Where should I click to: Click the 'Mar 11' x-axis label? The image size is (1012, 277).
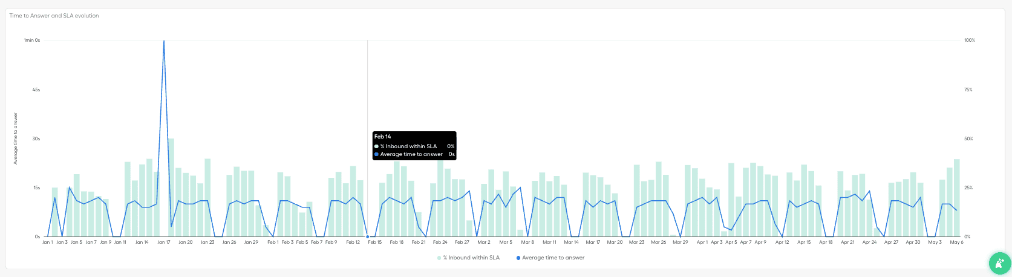(549, 242)
